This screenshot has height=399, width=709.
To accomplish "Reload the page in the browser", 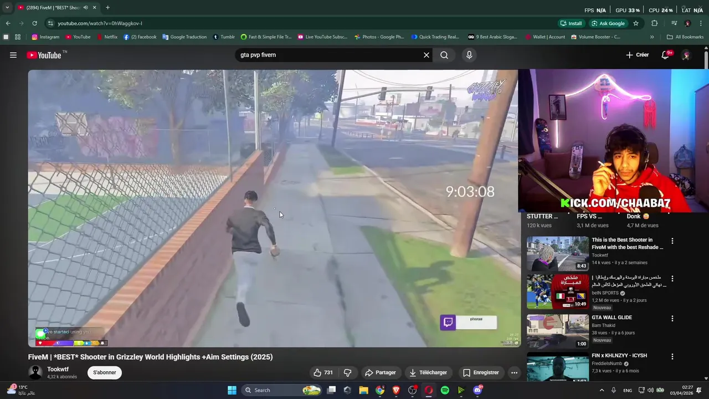I will 34,23.
